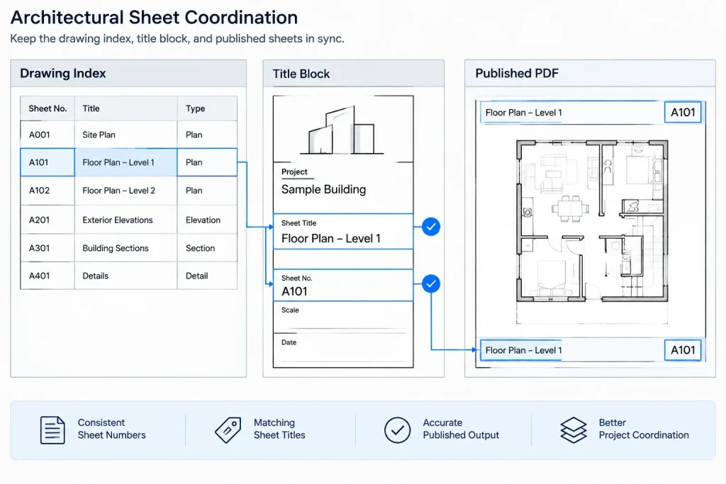Click the Sheet No. column header
The width and height of the screenshot is (726, 484).
[48, 108]
